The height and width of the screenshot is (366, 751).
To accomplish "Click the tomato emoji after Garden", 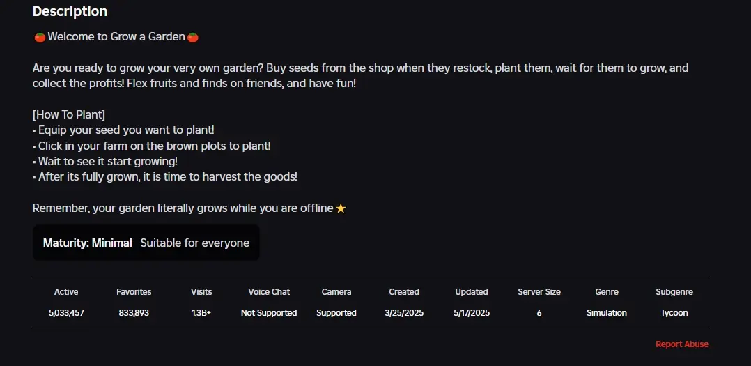I will (192, 37).
